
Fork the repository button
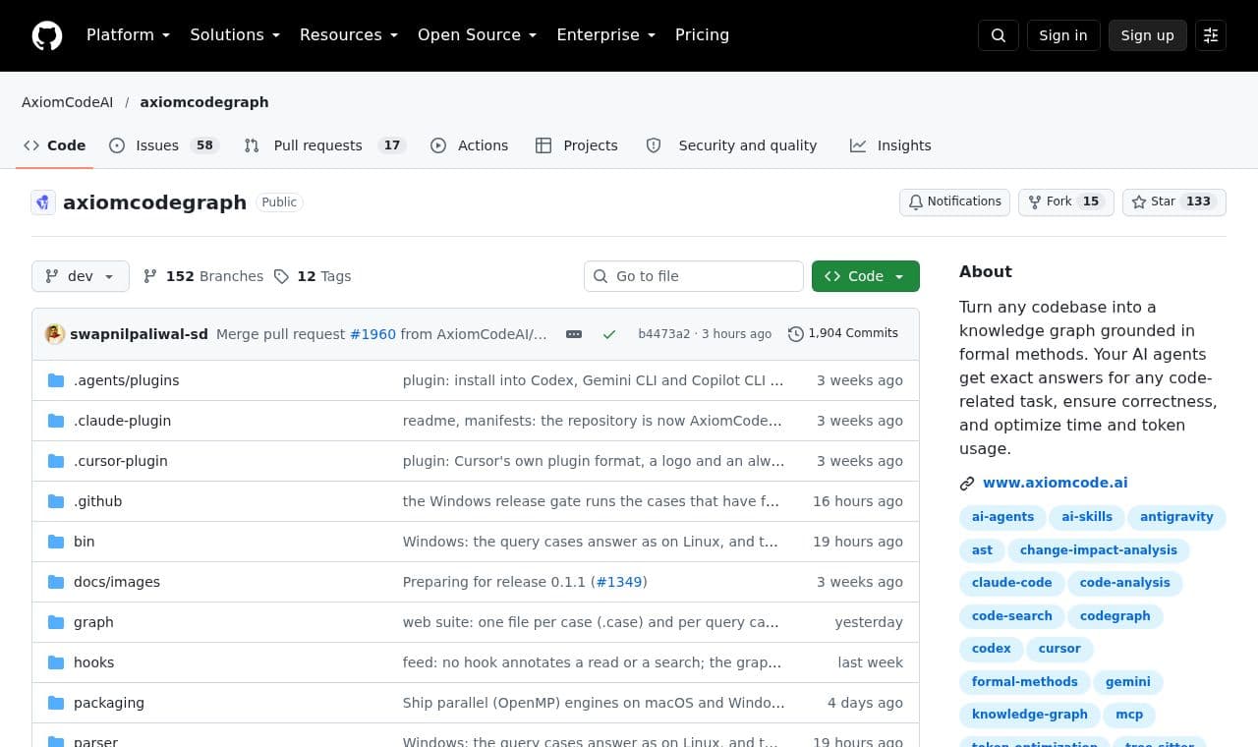click(x=1066, y=201)
